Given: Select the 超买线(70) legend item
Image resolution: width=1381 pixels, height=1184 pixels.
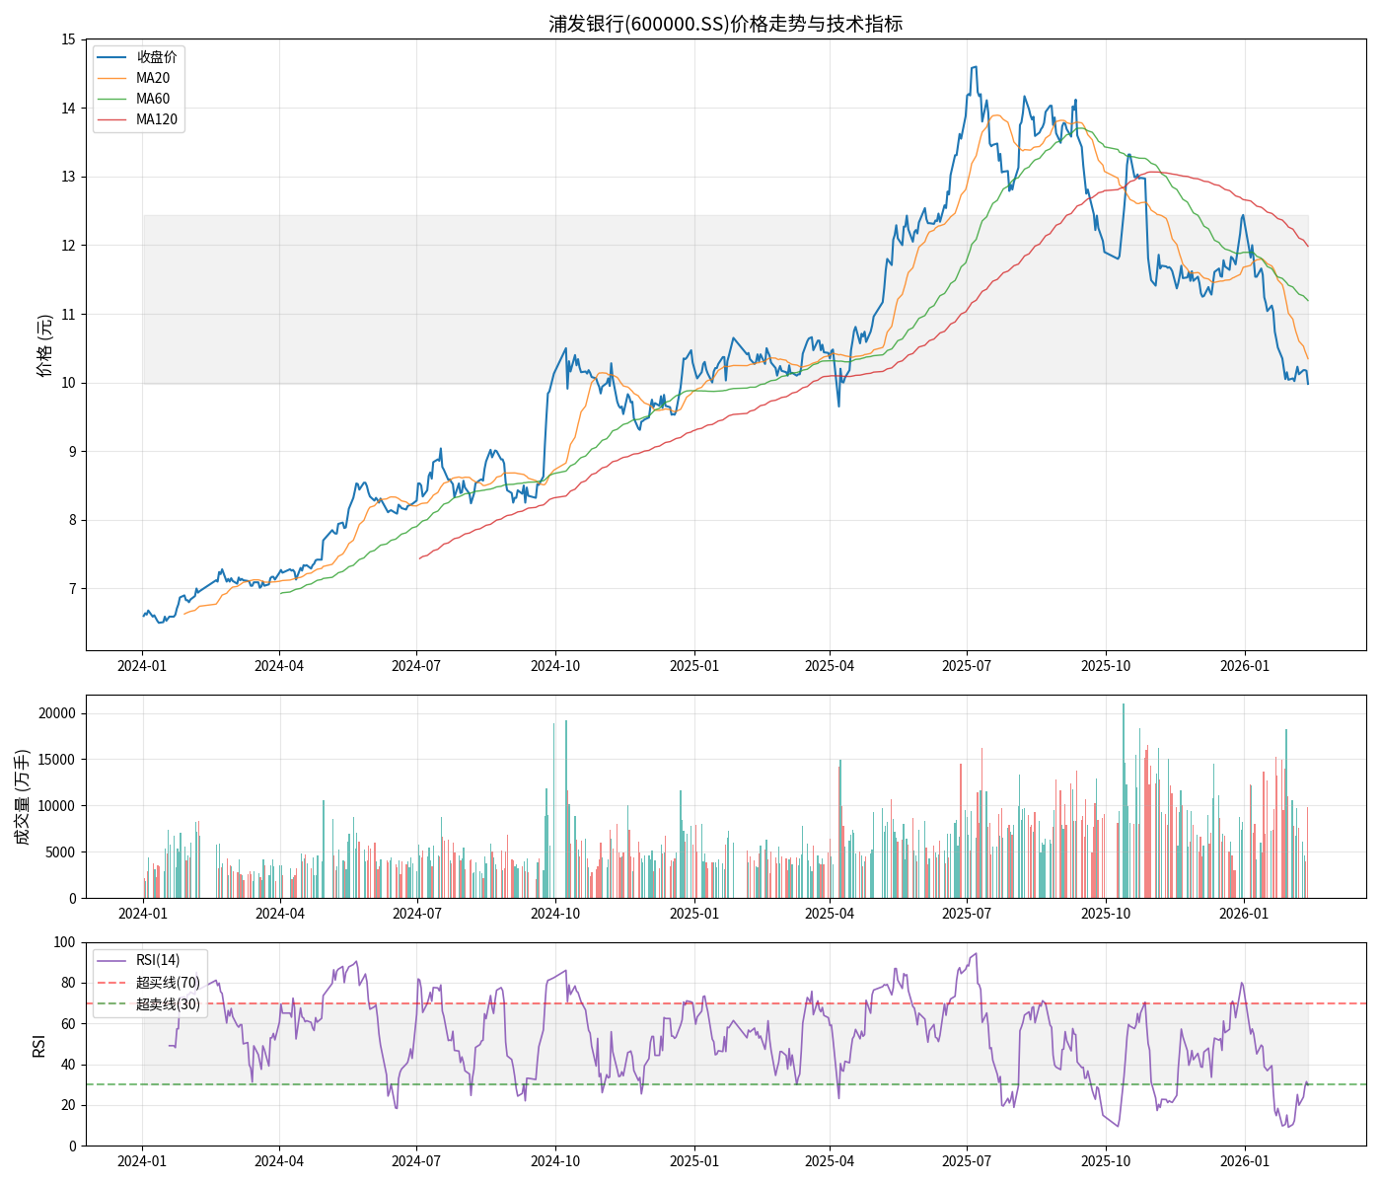Looking at the screenshot, I should point(167,983).
